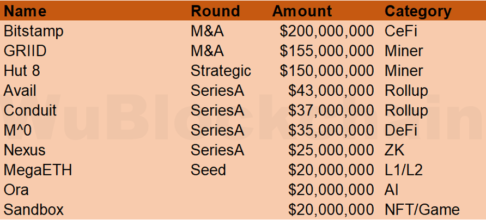
Task: Select the Ora name cell
Action: point(16,190)
